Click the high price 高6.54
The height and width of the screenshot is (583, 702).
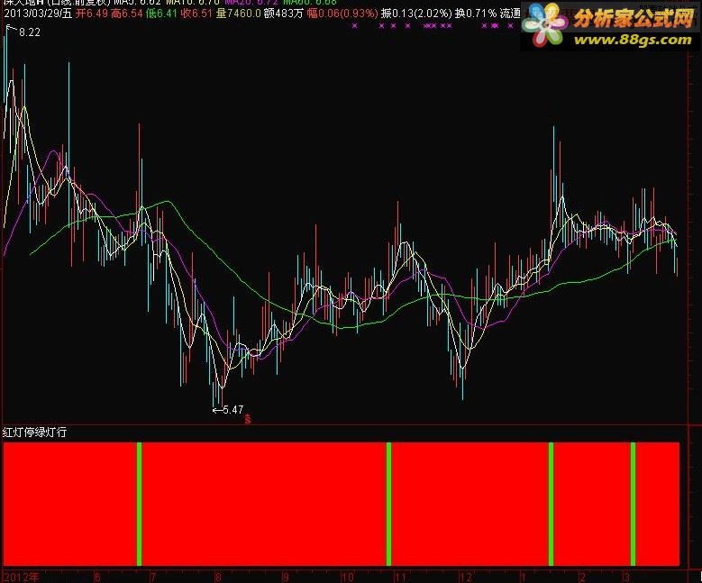127,14
